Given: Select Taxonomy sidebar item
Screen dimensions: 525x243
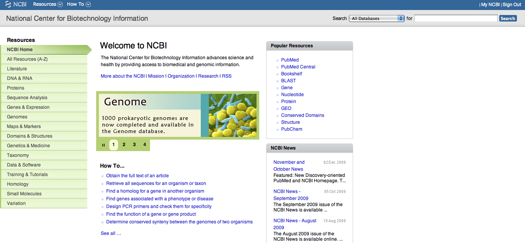Looking at the screenshot, I should (44, 155).
